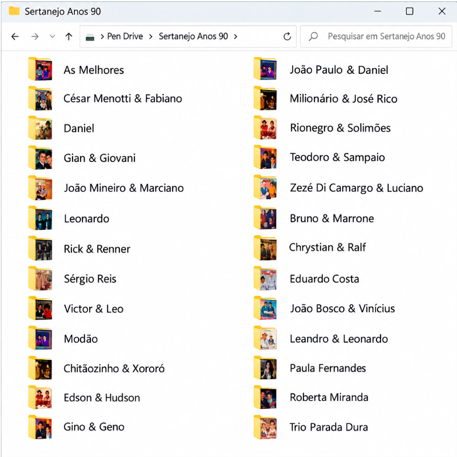Select the Leonardo folder icon

[x=40, y=218]
